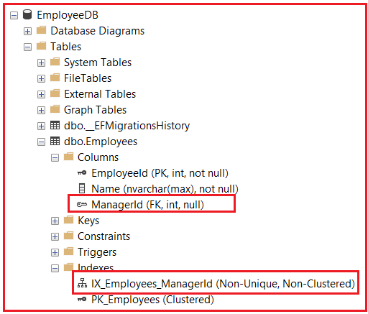
Task: Select ManagerId (FK, int, null) column
Action: coord(147,205)
